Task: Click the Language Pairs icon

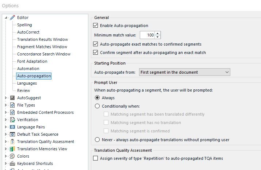Action: point(12,127)
